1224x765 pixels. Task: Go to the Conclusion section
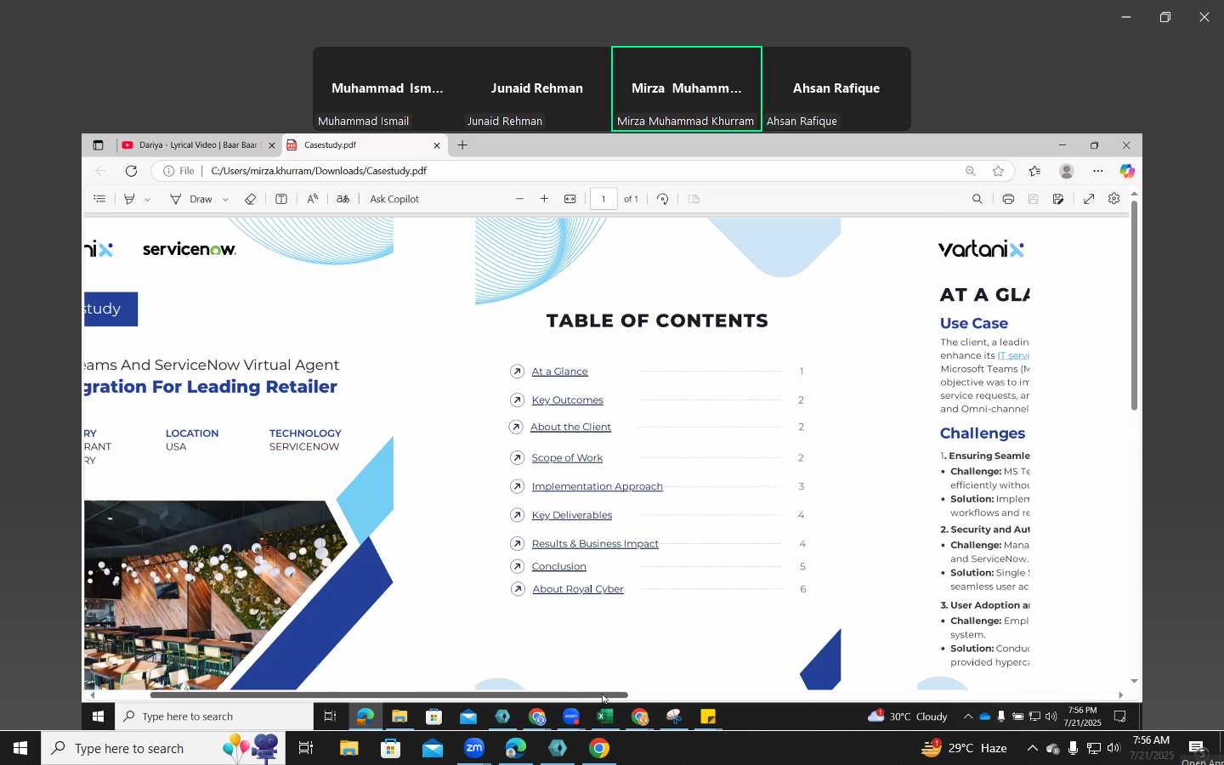pos(558,567)
